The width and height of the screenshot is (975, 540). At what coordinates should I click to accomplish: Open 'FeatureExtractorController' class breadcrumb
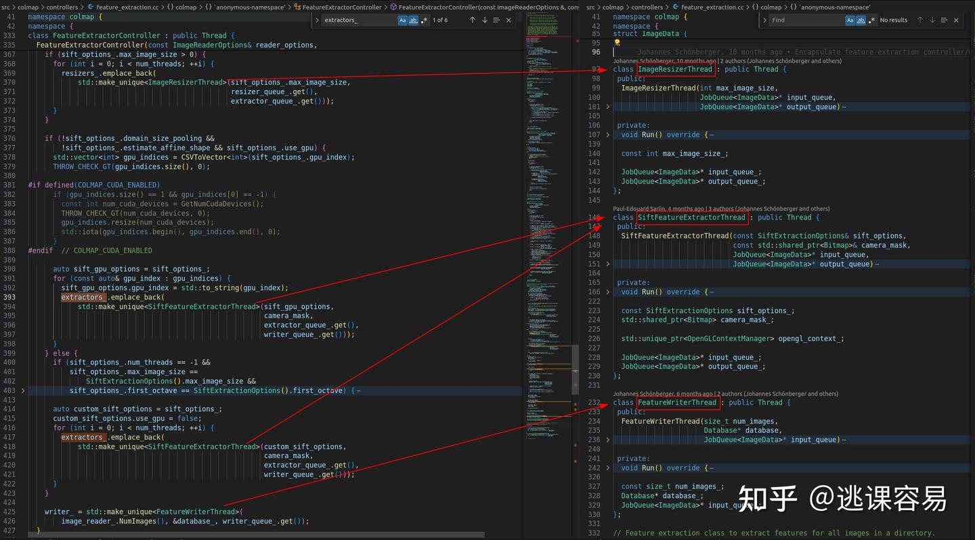pos(337,7)
